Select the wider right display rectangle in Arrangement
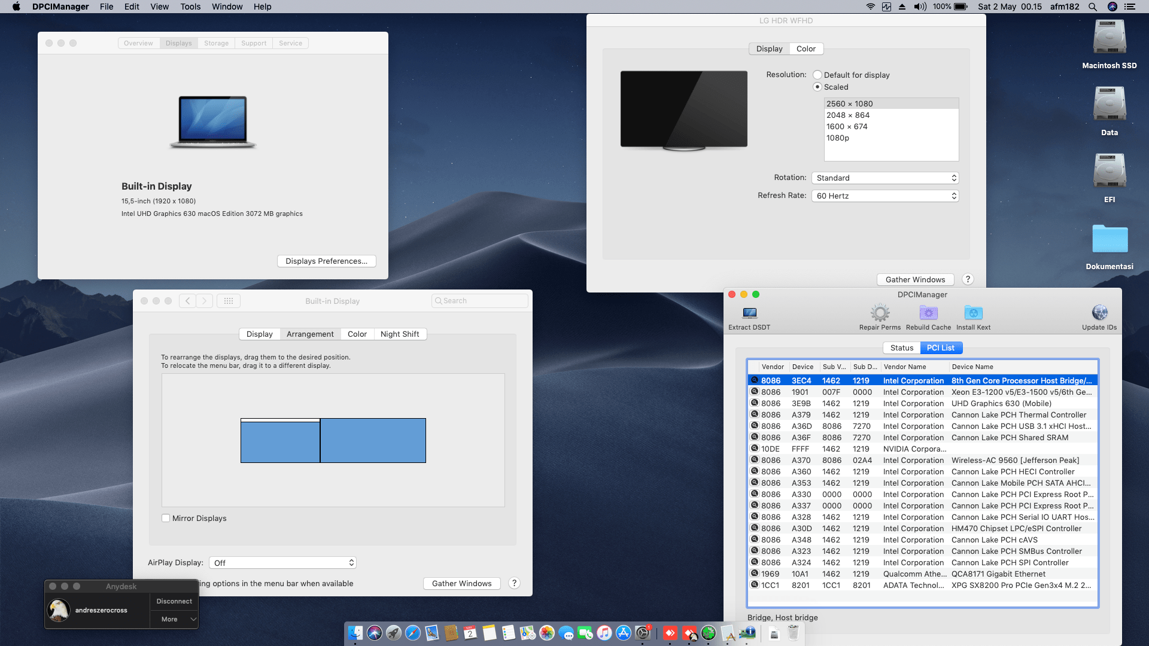This screenshot has height=646, width=1149. click(x=373, y=441)
